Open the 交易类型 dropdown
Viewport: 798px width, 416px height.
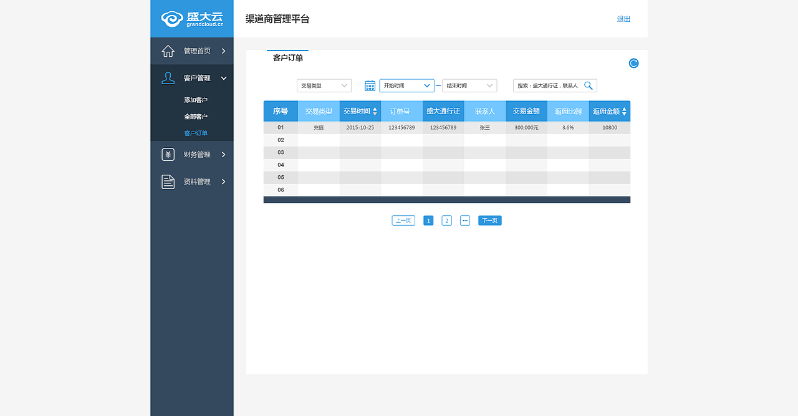(x=324, y=86)
